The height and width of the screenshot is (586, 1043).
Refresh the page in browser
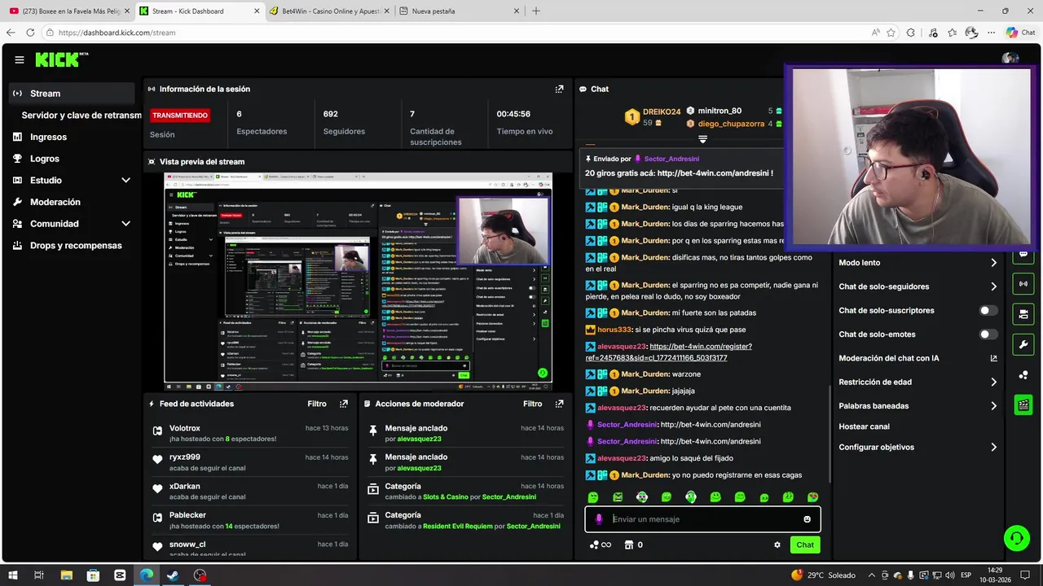tap(30, 33)
